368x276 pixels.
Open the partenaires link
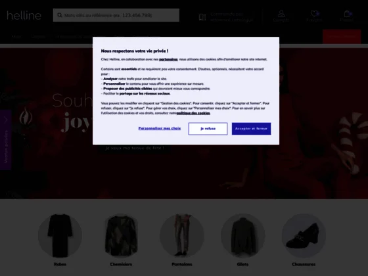168,59
